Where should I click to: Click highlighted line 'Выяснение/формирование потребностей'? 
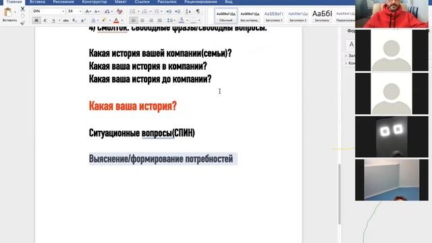[161, 159]
